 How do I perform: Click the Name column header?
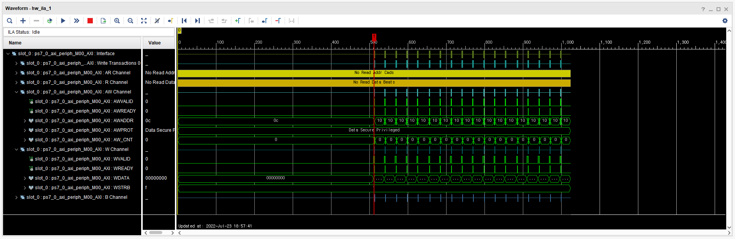point(72,43)
